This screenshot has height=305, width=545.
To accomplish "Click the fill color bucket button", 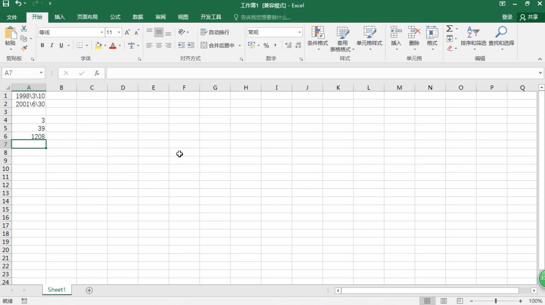I will click(x=98, y=45).
